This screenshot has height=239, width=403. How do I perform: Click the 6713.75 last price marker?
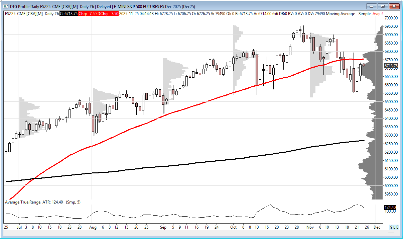390,66
